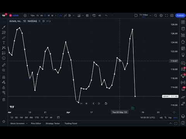Select the 1D date range
Image resolution: width=186 pixels, height=139 pixels.
(x=12, y=117)
